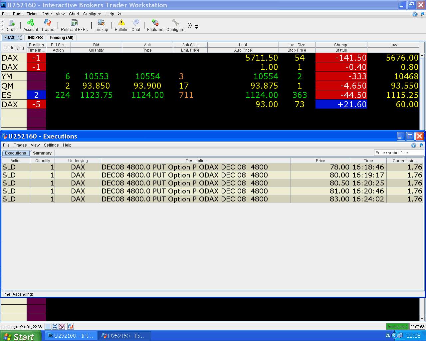Click the pin icon in Trader Workstation menu bar
The image size is (426, 341).
[x=423, y=14]
